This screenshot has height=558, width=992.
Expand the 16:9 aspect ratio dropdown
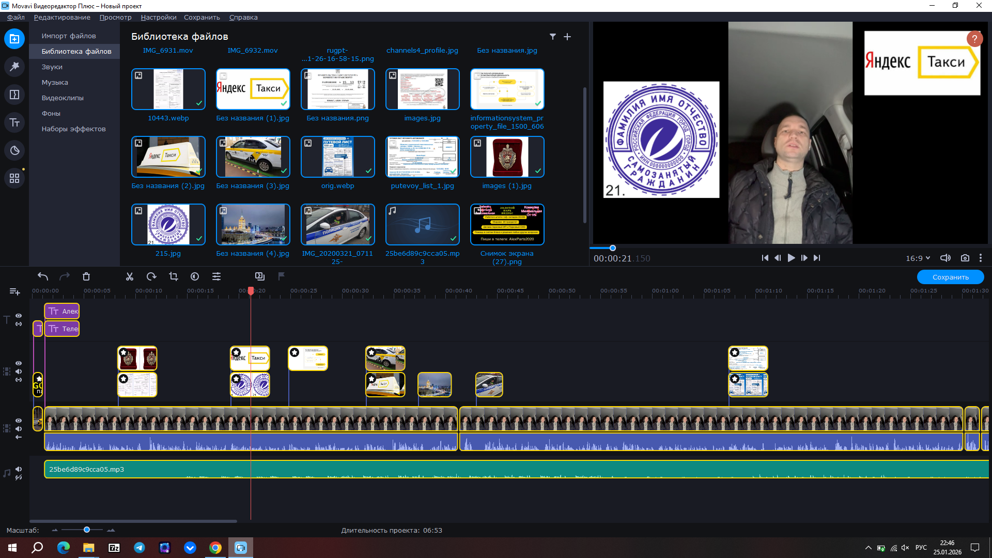[x=918, y=258]
